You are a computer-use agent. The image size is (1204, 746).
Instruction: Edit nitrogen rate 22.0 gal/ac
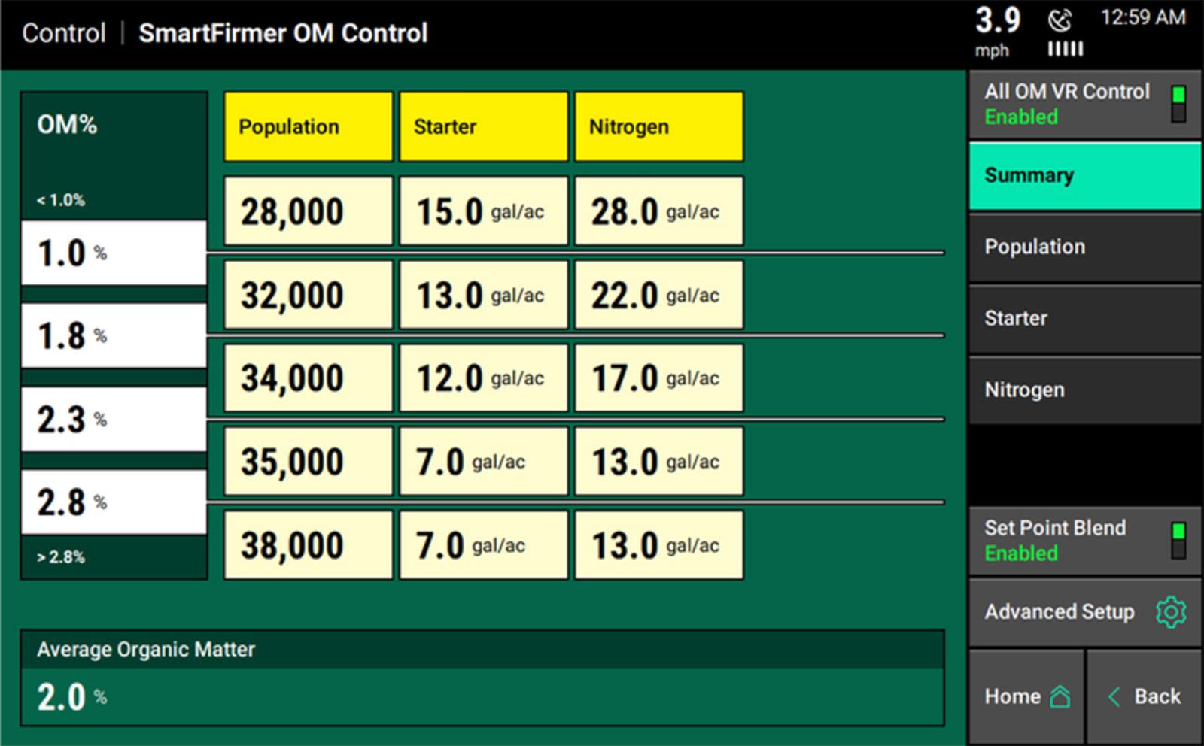pos(658,295)
